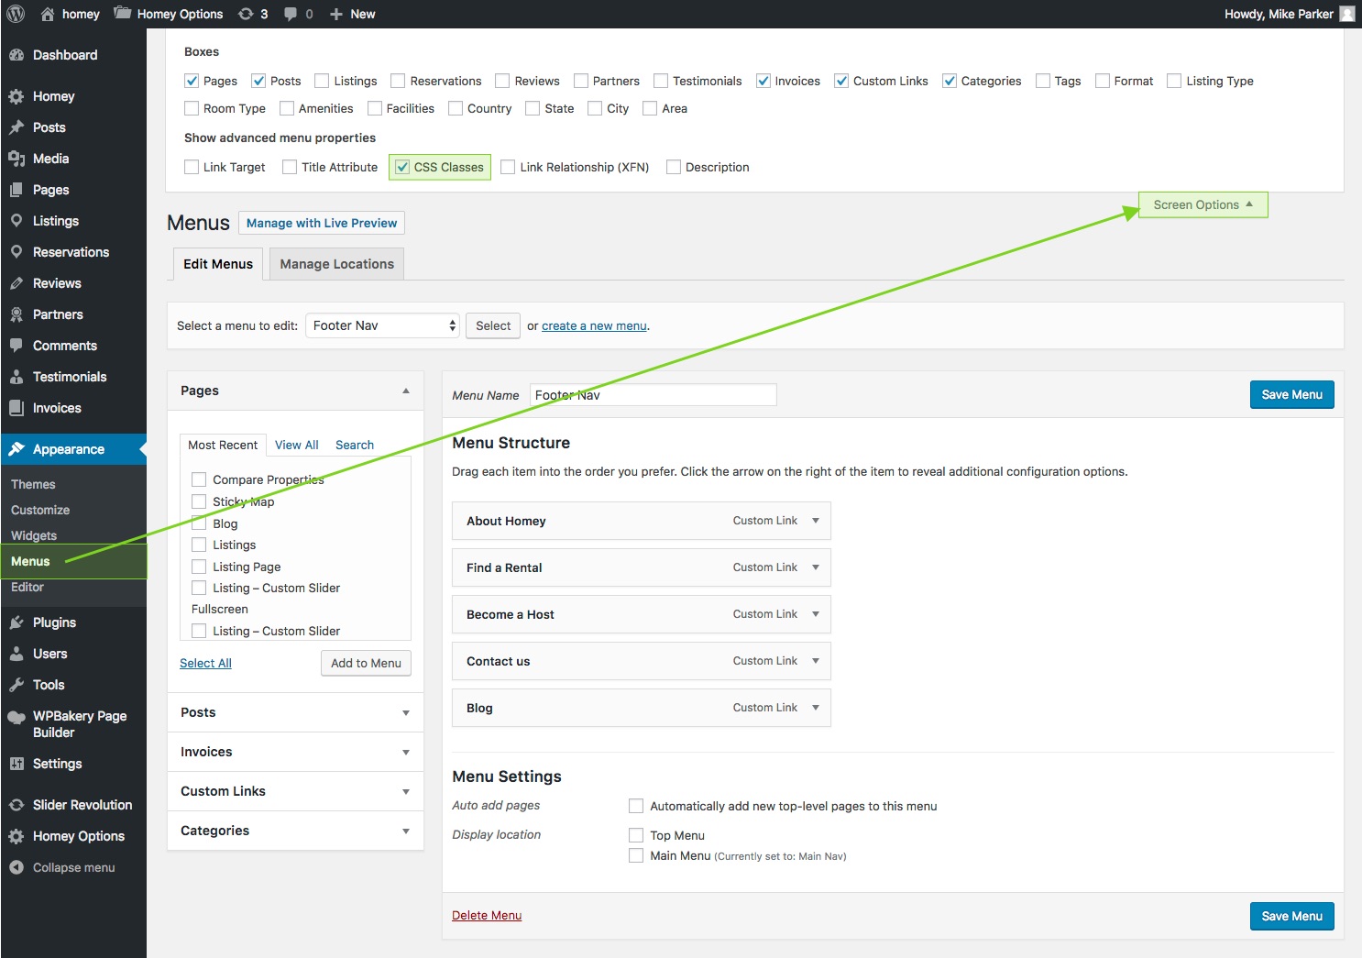Collapse the Screen Options panel
The width and height of the screenshot is (1362, 958).
(x=1203, y=204)
